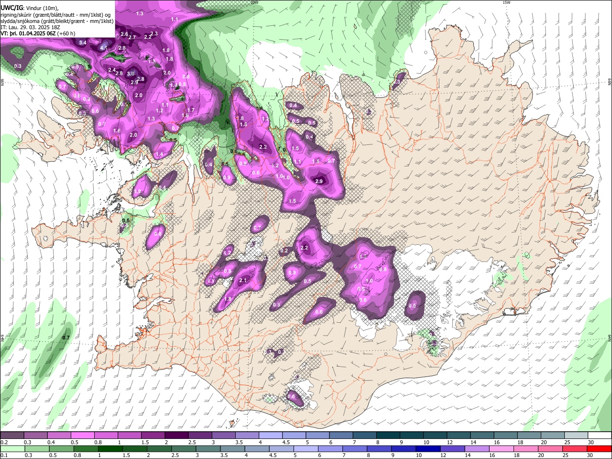This screenshot has height=459, width=612.
Task: Click the UWC/IG title text
Action: click(11, 8)
